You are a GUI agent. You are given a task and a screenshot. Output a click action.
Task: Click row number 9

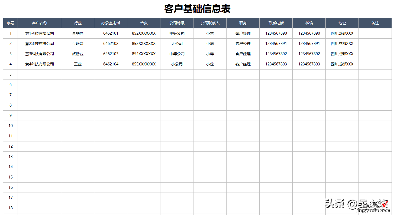click(x=11, y=115)
